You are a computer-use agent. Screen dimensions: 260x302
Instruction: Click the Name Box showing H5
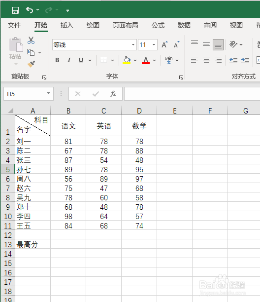tap(25, 94)
